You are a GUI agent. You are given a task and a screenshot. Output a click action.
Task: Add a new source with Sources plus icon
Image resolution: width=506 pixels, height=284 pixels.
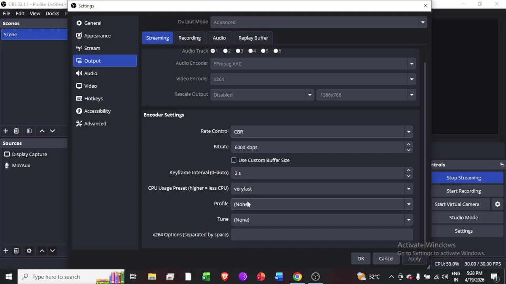click(6, 251)
